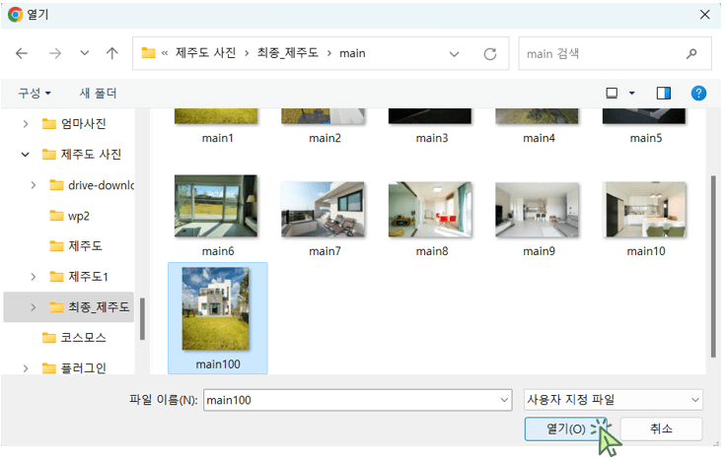Click the main 검색 search box
The image size is (725, 461).
tap(615, 53)
